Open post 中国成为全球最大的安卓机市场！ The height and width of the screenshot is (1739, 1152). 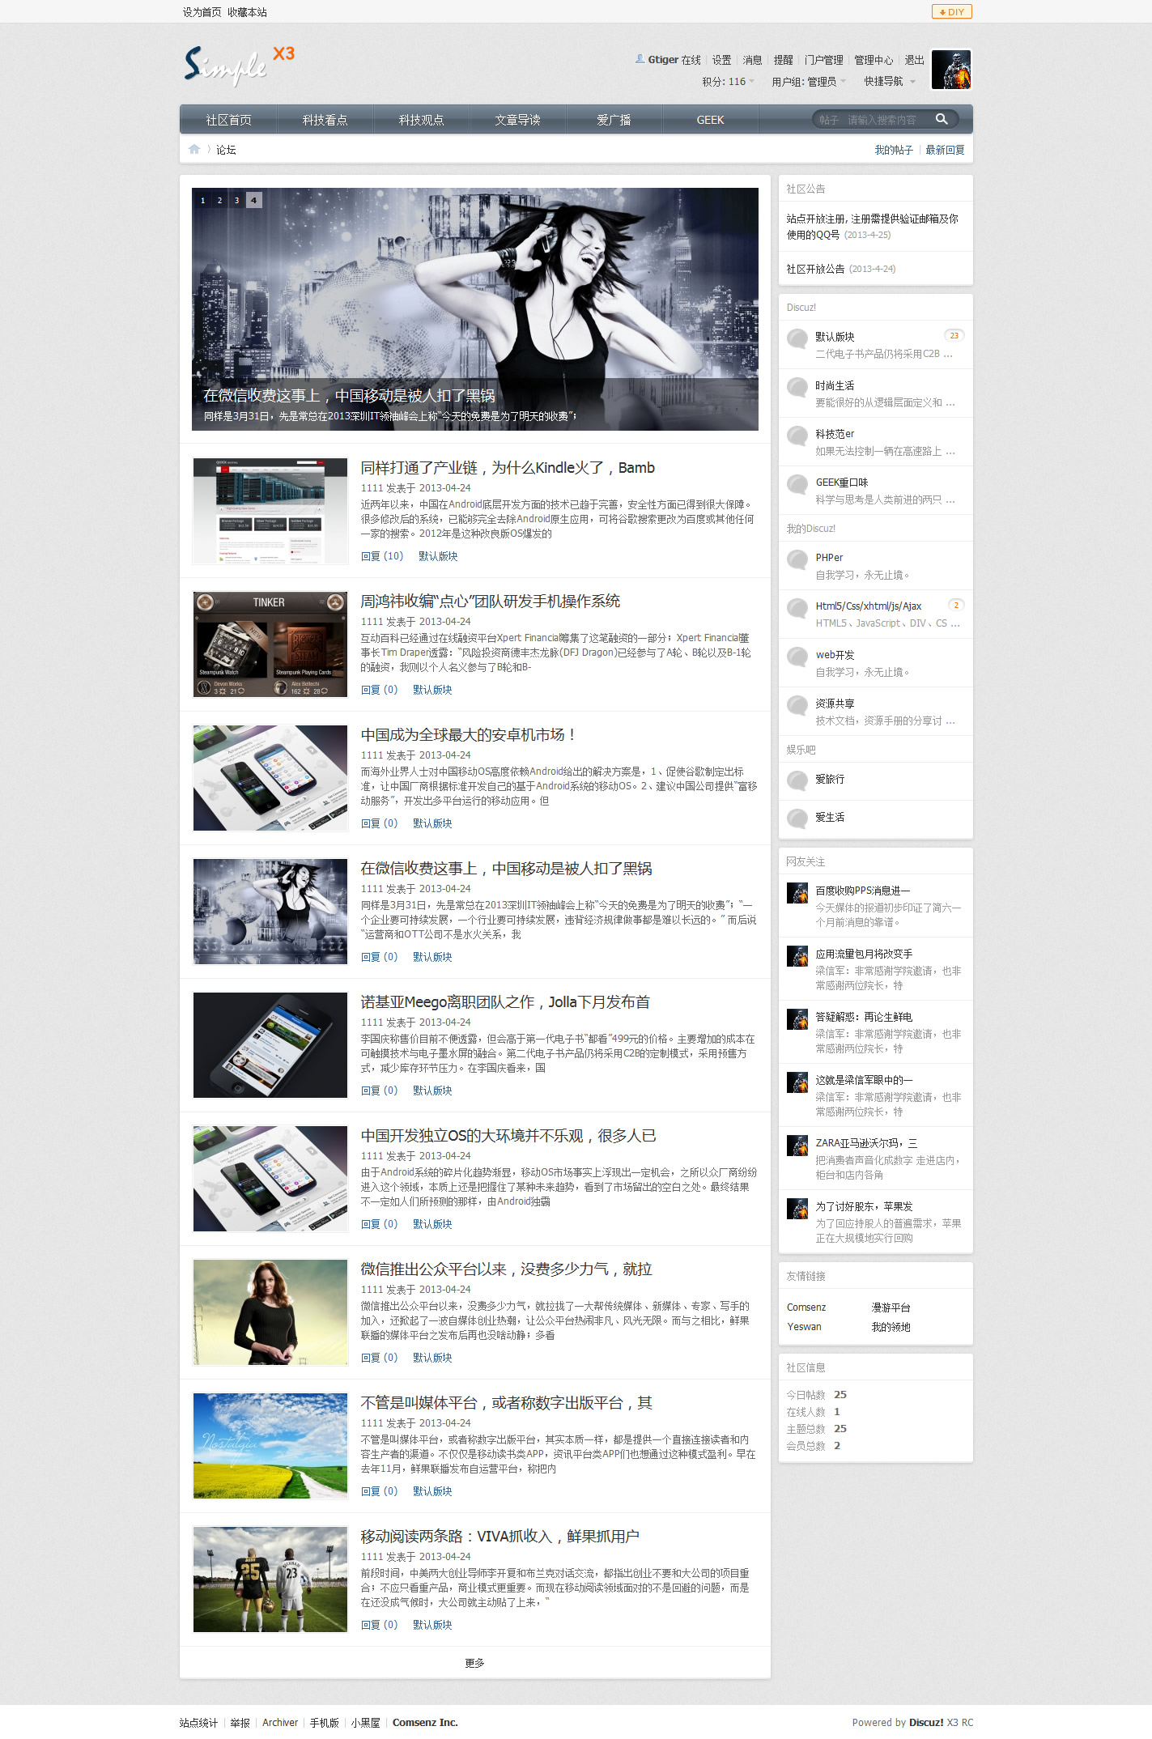pos(469,734)
